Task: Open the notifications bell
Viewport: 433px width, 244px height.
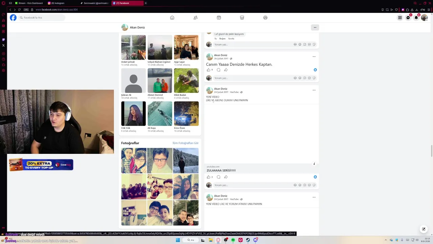Action: point(416,18)
